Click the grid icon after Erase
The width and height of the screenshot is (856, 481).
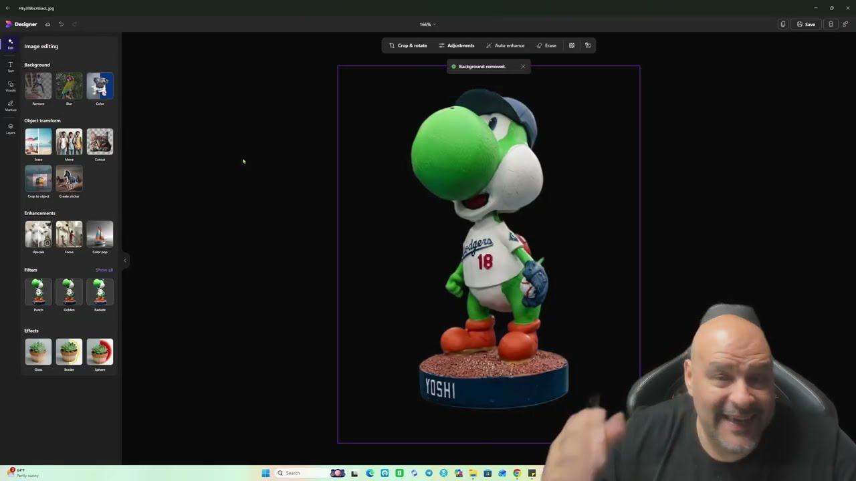572,45
